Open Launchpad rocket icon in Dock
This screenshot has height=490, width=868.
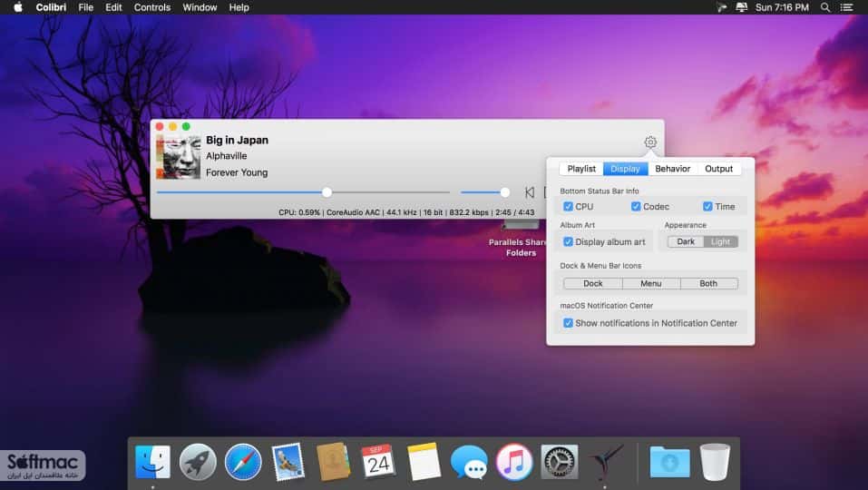pyautogui.click(x=198, y=461)
